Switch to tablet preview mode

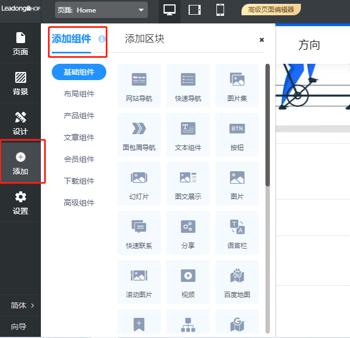pos(195,10)
